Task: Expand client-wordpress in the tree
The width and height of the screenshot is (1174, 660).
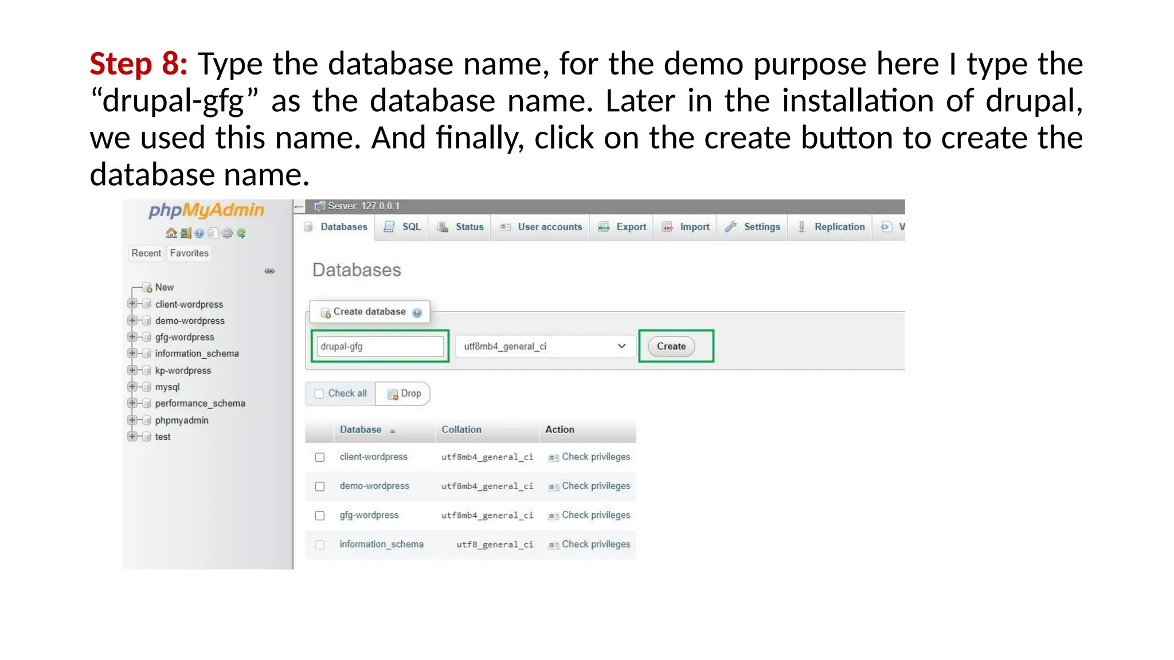Action: 132,304
